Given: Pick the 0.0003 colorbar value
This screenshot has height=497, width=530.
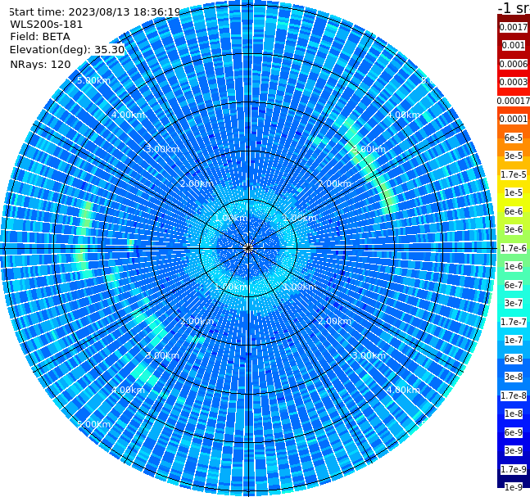Looking at the screenshot, I should [x=514, y=82].
